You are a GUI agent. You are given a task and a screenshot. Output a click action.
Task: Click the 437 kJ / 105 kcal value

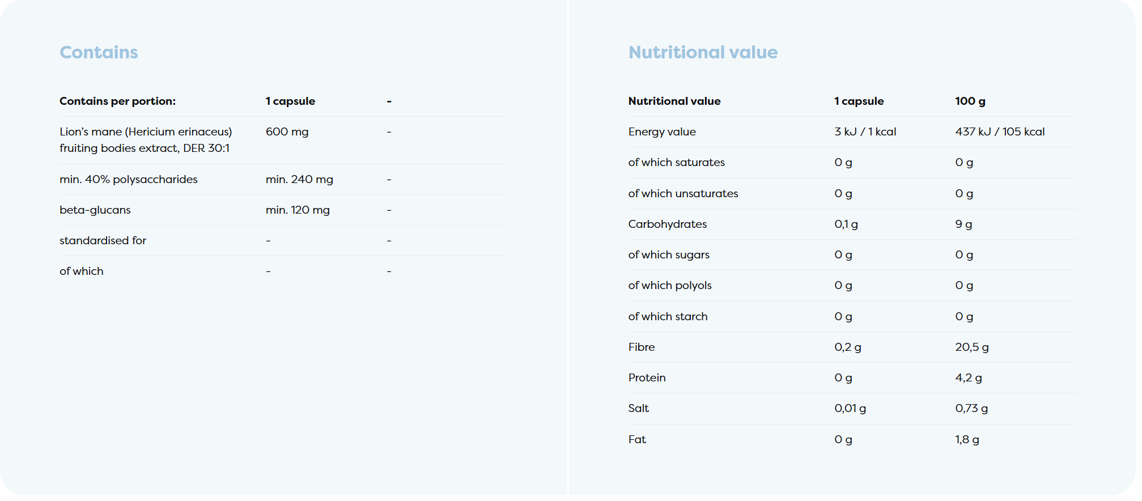click(999, 132)
